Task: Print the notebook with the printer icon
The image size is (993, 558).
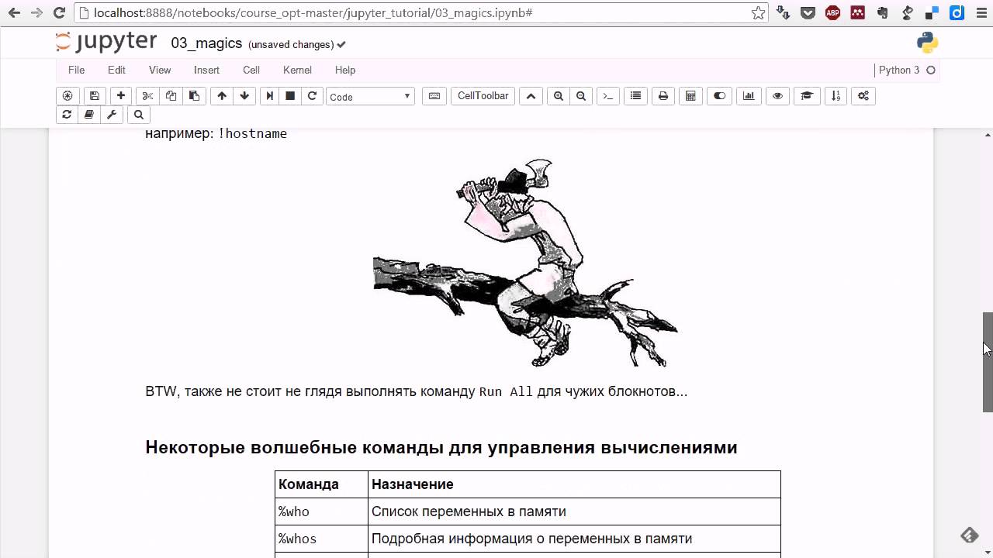Action: [663, 96]
